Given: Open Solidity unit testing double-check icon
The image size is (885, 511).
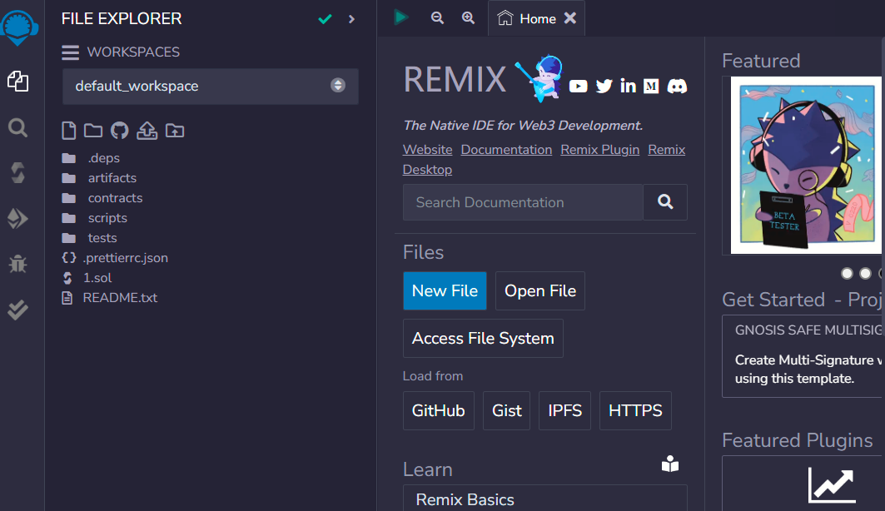Looking at the screenshot, I should pos(18,310).
